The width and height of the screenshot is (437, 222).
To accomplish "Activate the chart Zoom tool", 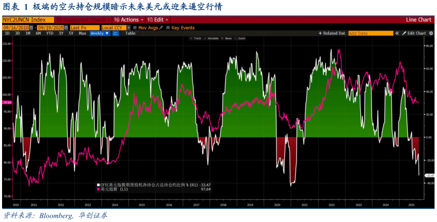I will (240, 39).
